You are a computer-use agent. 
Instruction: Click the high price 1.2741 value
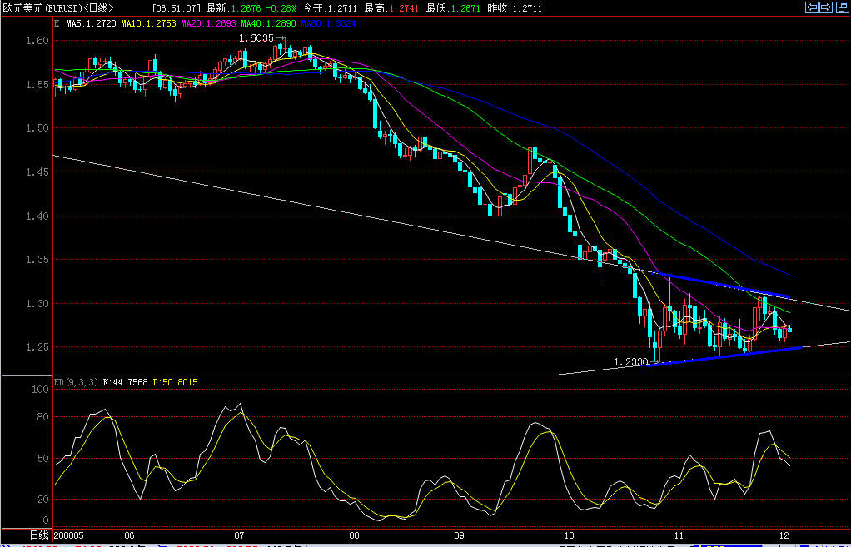tap(404, 8)
